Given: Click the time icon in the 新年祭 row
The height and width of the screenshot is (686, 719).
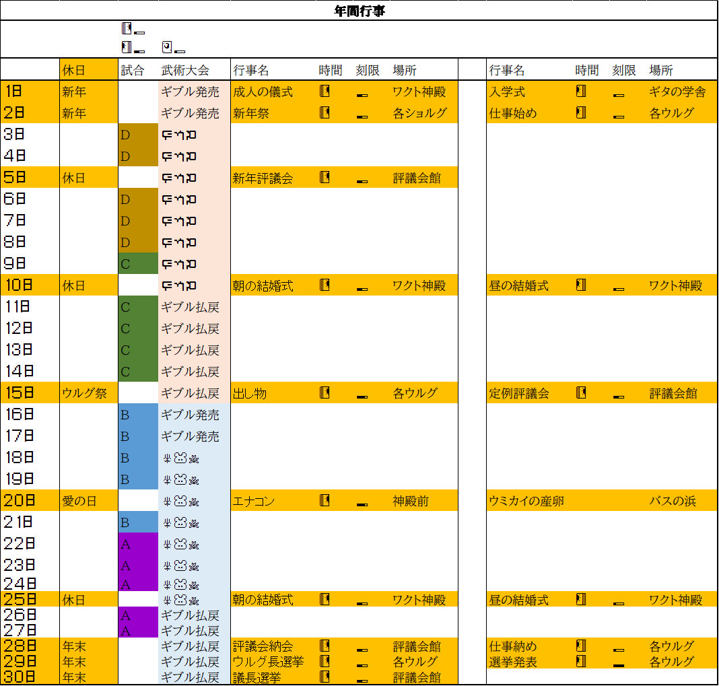Looking at the screenshot, I should coord(324,112).
